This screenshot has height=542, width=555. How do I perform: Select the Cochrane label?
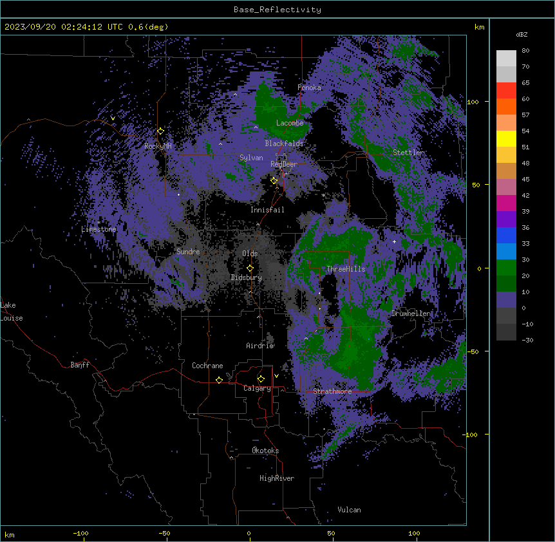tap(207, 366)
